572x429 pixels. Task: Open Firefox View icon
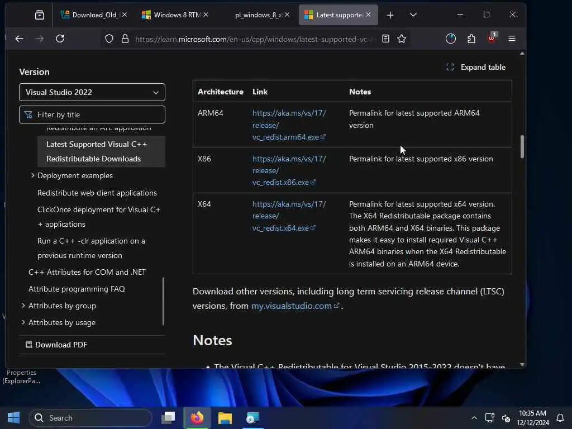(x=40, y=15)
